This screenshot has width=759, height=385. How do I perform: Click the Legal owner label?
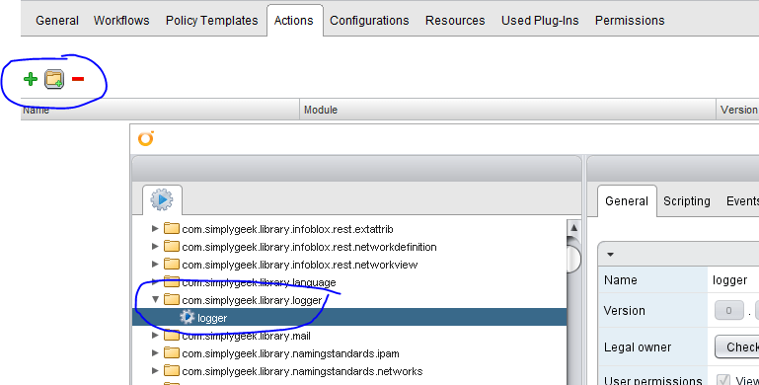(638, 347)
